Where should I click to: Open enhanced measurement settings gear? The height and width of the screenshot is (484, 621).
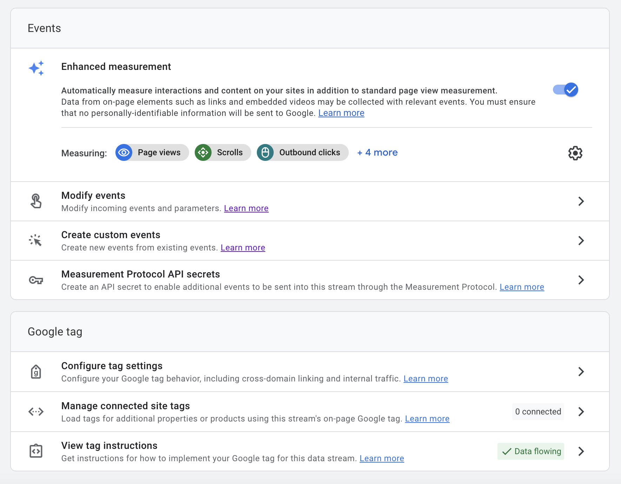(575, 153)
